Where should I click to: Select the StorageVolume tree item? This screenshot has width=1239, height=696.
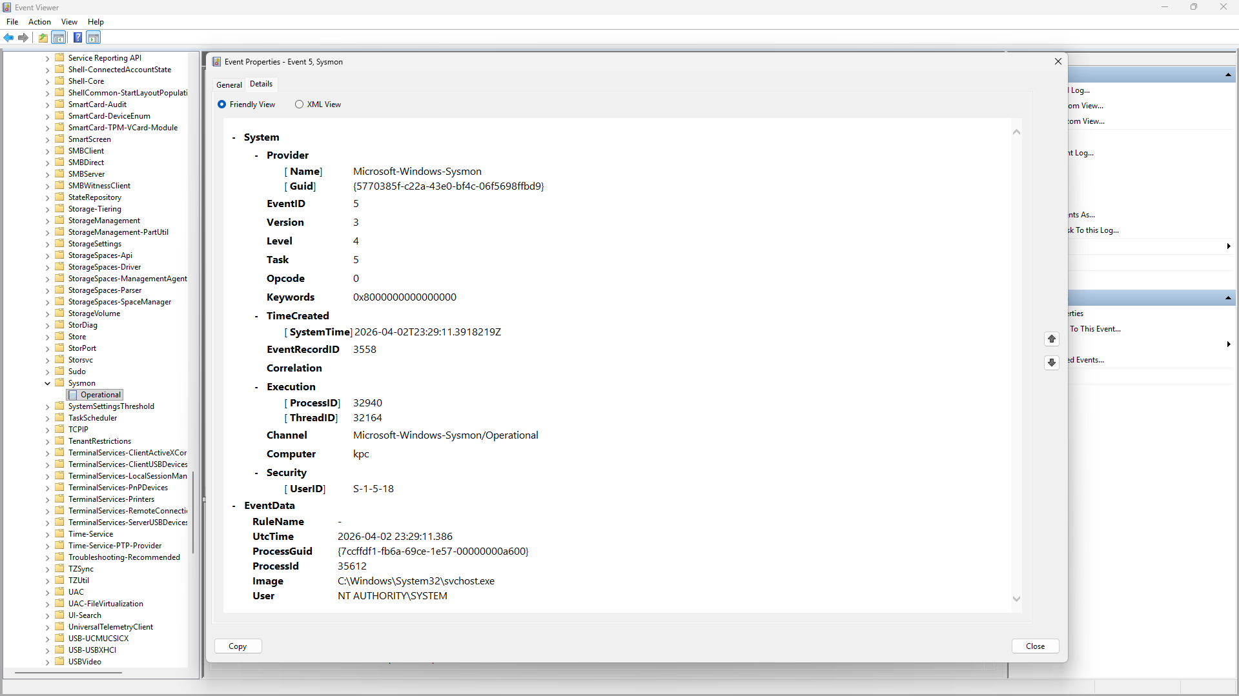[x=94, y=313]
